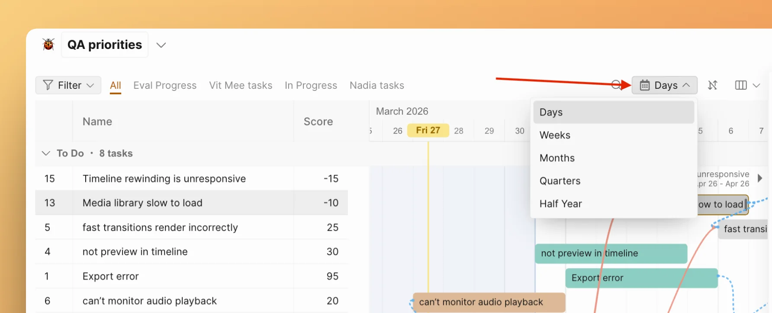Switch to the Vit Mee tasks tab
This screenshot has height=313, width=772.
point(241,85)
